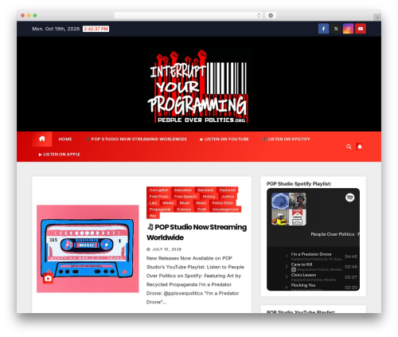Select the Police State category tag
Viewport: 398px width, 337px height.
pyautogui.click(x=223, y=203)
